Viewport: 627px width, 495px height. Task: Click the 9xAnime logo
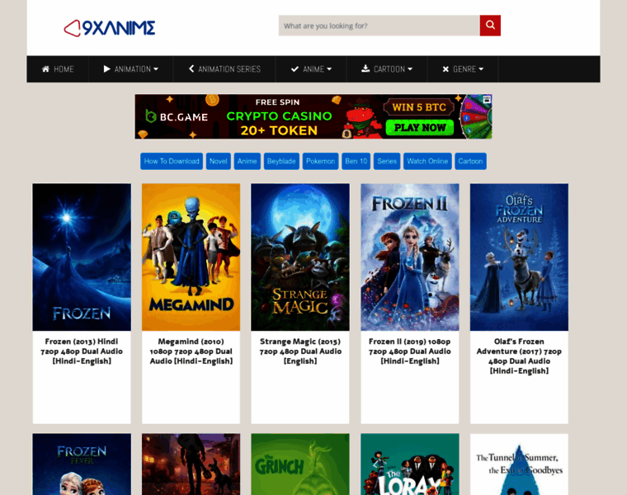point(110,28)
